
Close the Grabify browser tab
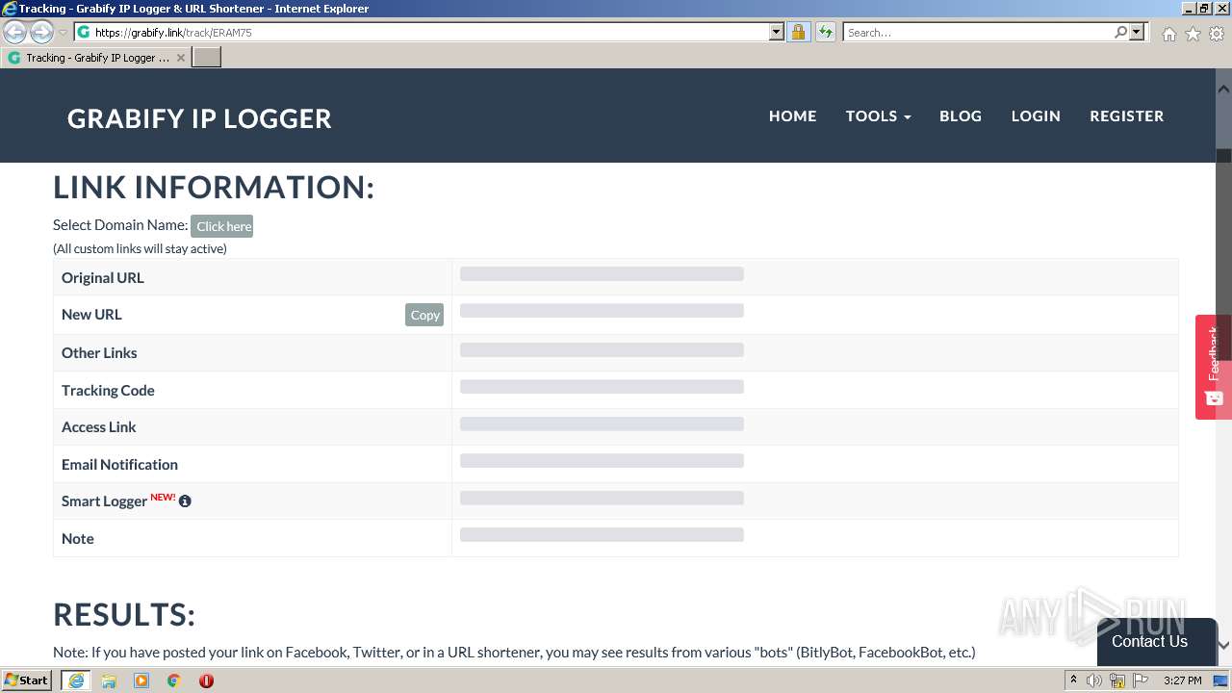pyautogui.click(x=181, y=58)
